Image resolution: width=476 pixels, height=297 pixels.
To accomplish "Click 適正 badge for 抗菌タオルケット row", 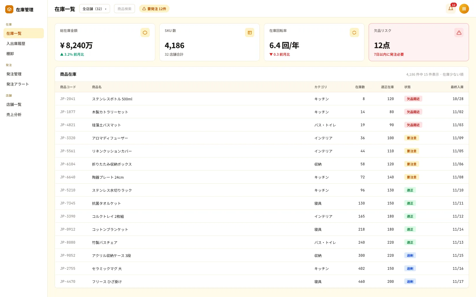I will [x=410, y=203].
